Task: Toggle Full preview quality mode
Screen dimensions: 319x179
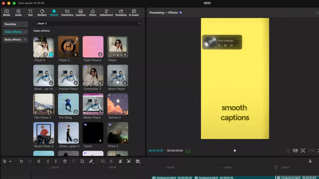Action: click(295, 150)
